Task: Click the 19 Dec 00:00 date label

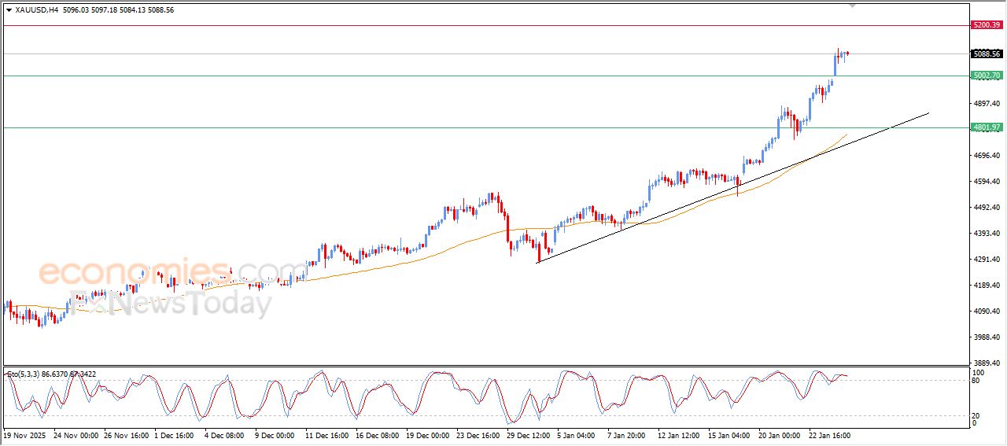Action: [426, 434]
